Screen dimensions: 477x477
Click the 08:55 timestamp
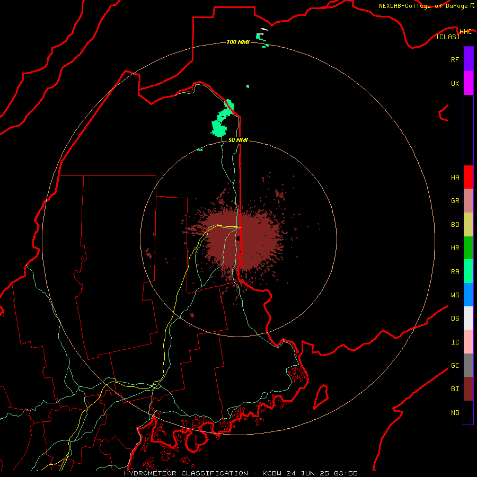(346, 473)
